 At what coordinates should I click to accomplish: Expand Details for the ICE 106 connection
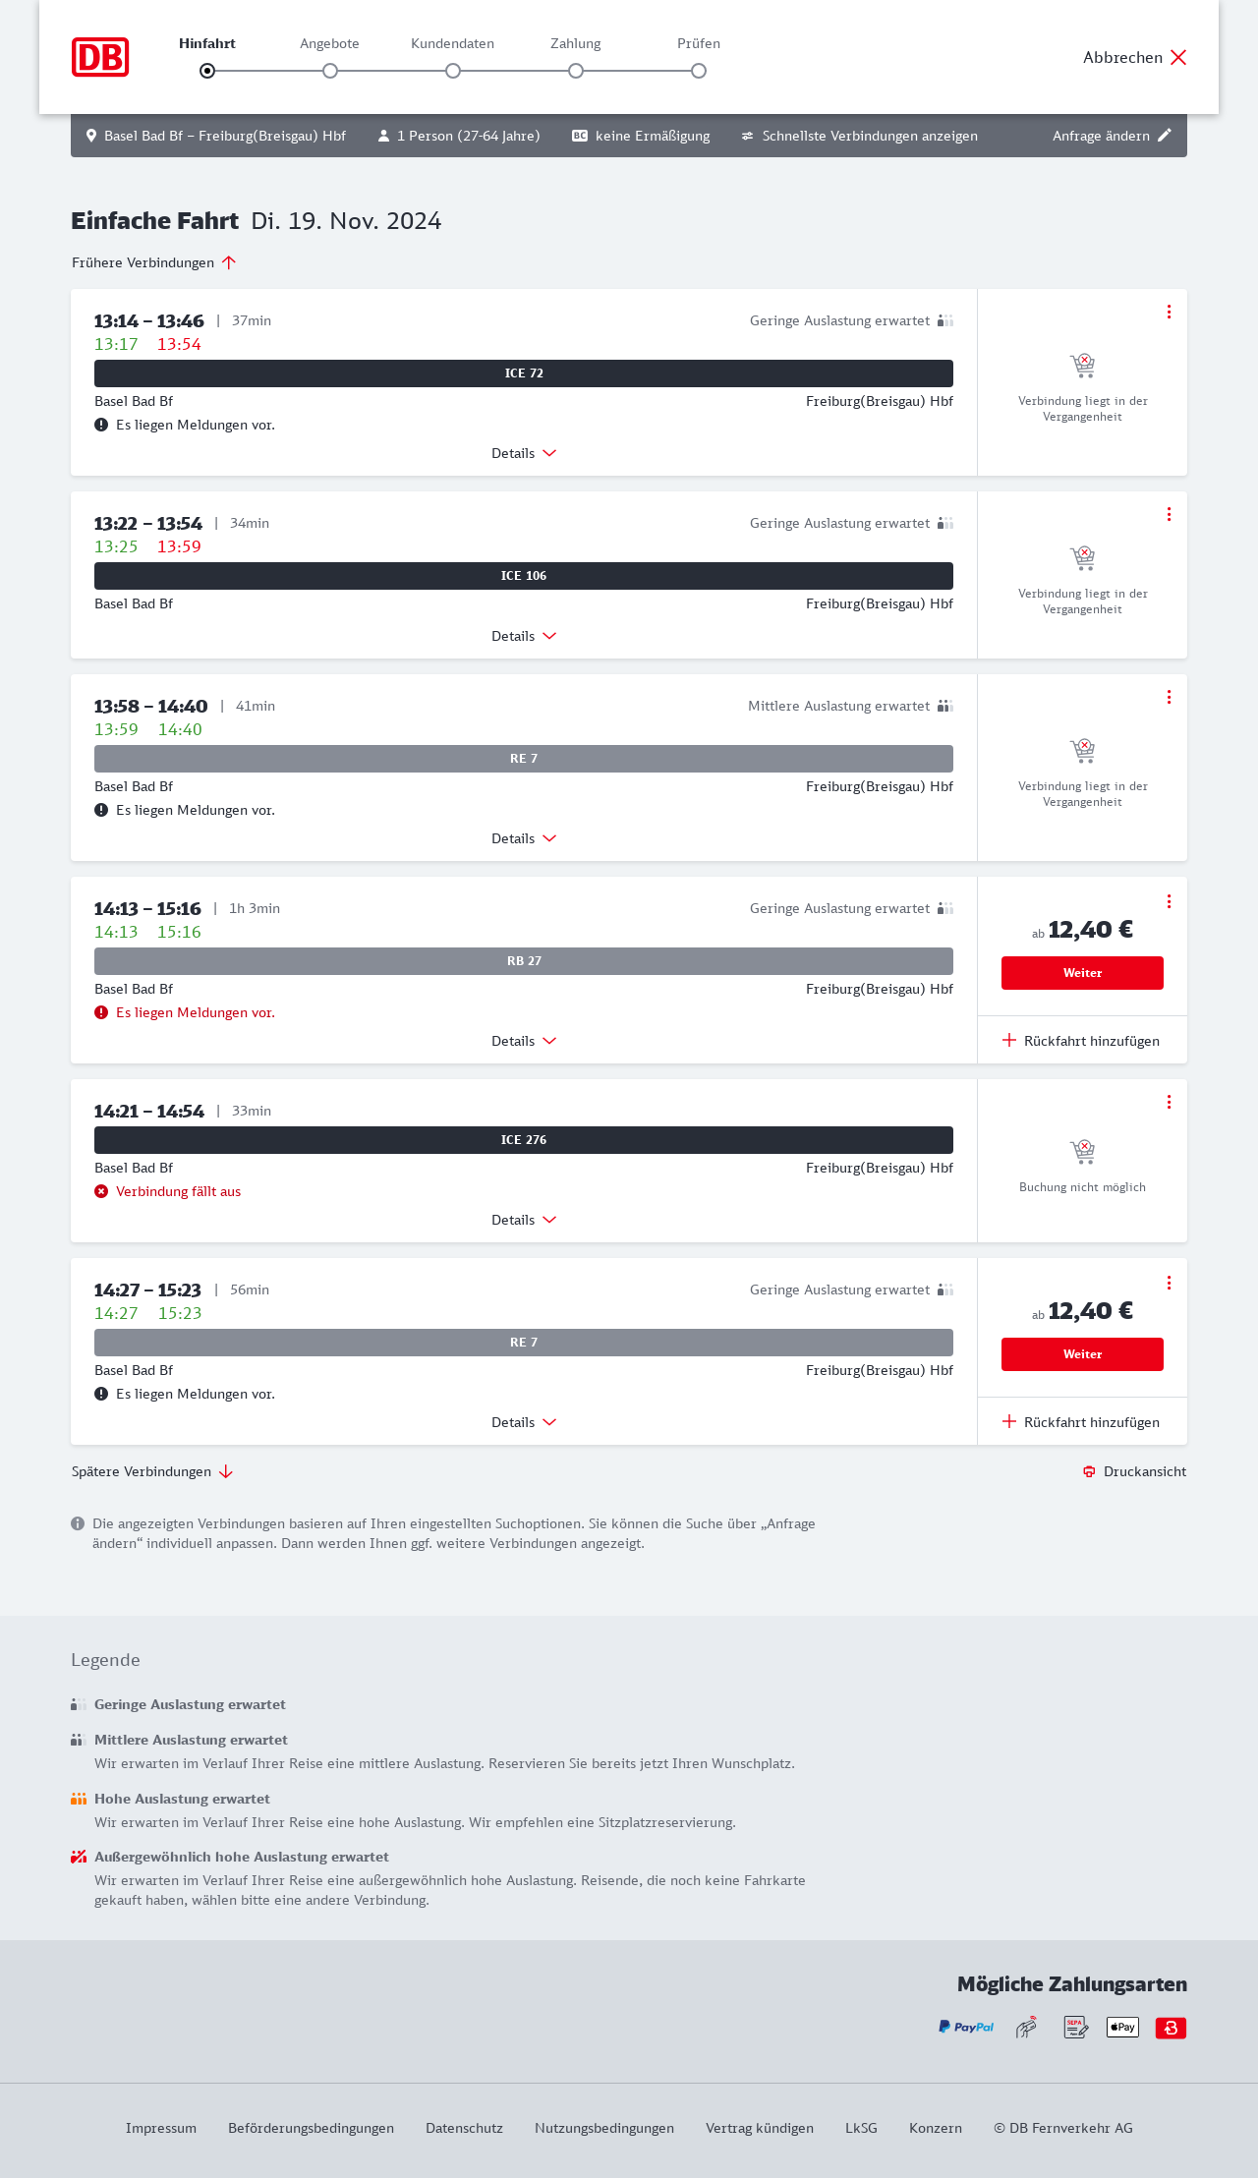524,636
